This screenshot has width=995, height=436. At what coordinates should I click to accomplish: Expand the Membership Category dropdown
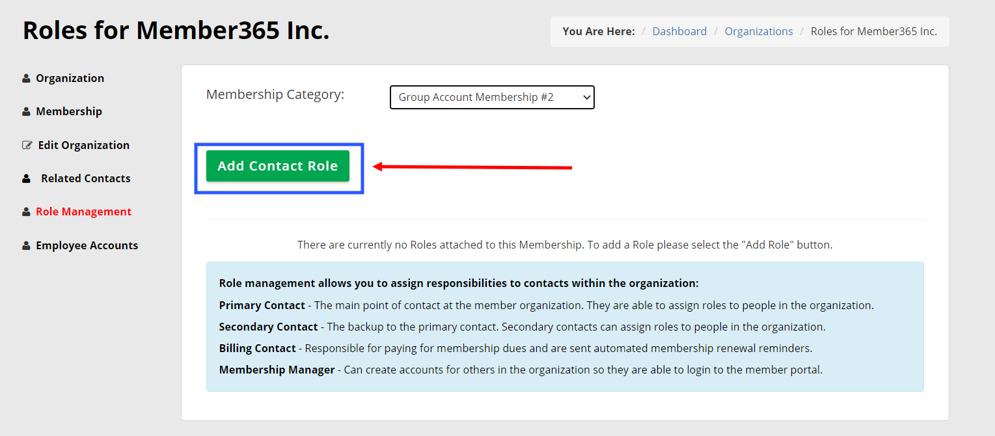tap(492, 98)
